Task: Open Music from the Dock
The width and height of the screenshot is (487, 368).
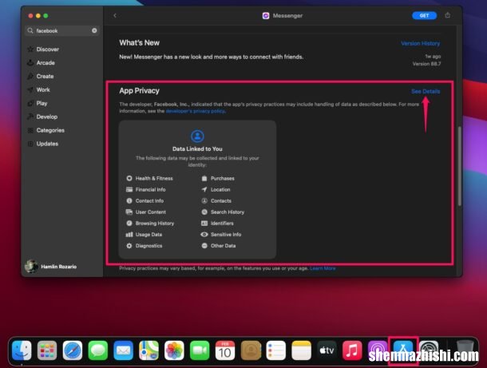Action: pyautogui.click(x=352, y=350)
